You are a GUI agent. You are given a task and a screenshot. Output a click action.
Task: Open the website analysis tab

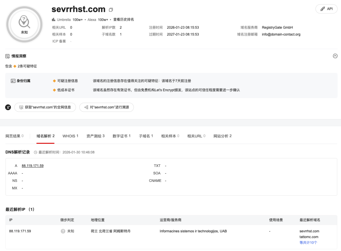pyautogui.click(x=222, y=136)
